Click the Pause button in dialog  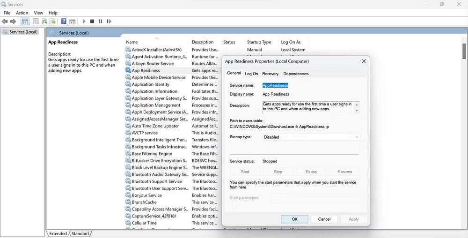(x=311, y=172)
